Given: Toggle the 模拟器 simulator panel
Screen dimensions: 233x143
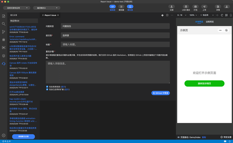Looking at the screenshot, I should tap(130, 8).
